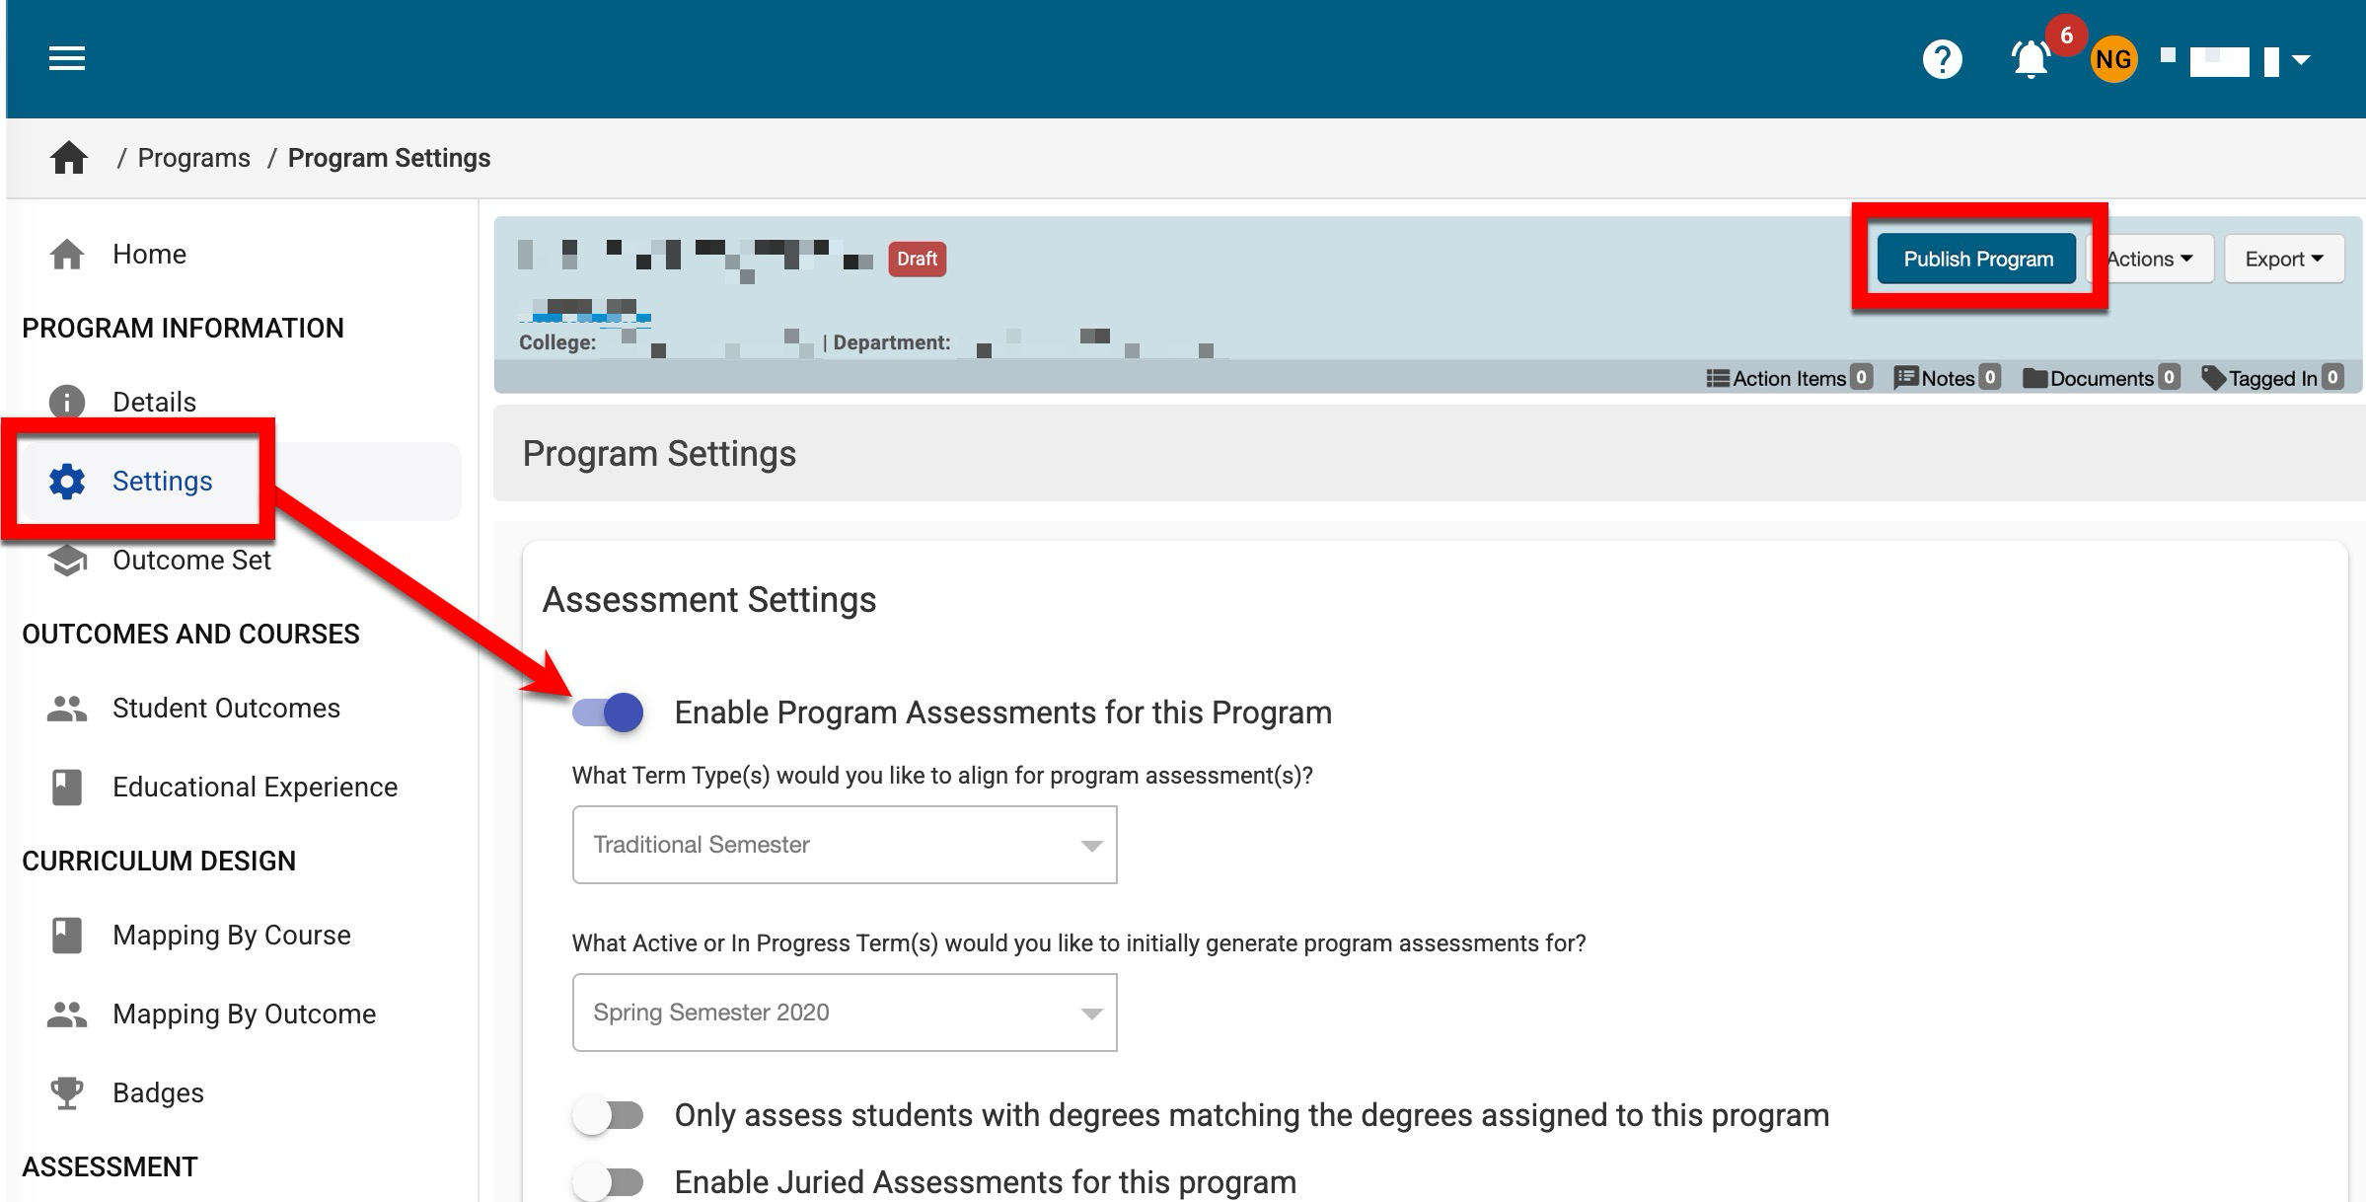
Task: Open the hamburger navigation menu
Action: [x=67, y=59]
